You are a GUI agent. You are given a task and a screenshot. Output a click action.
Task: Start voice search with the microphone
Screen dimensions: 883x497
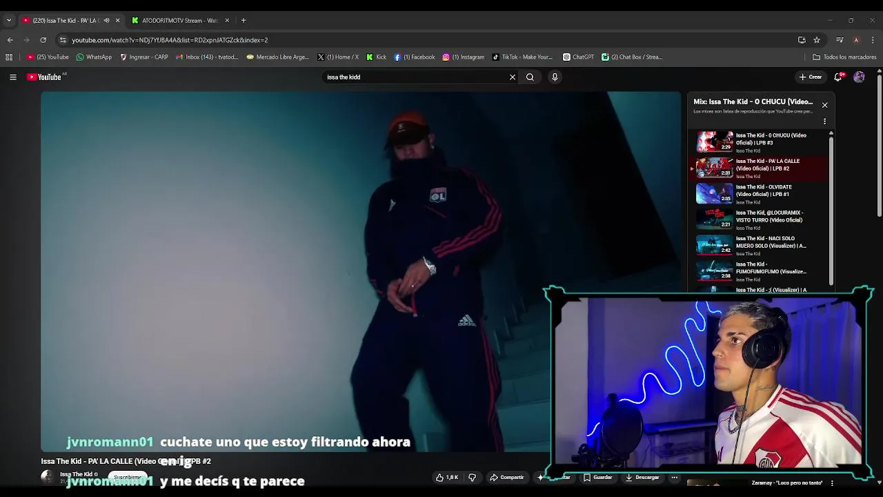[x=555, y=77]
